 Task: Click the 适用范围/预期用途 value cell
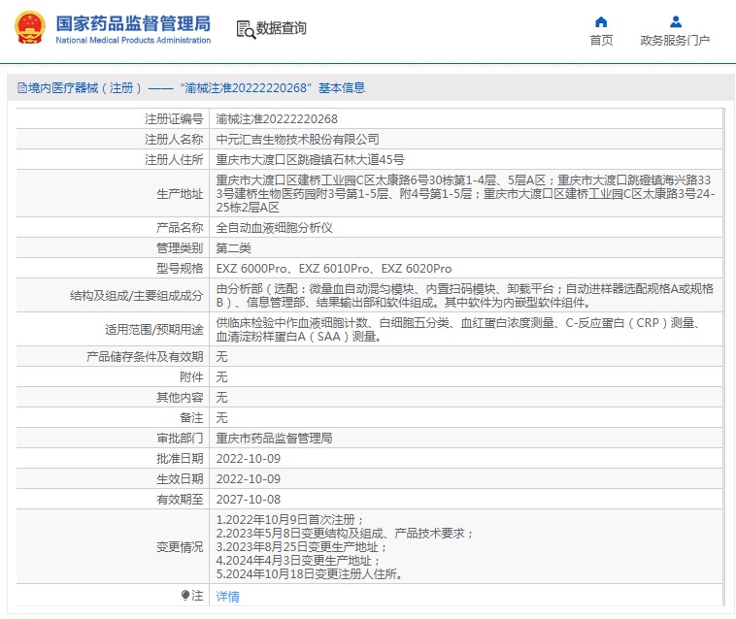tap(466, 330)
